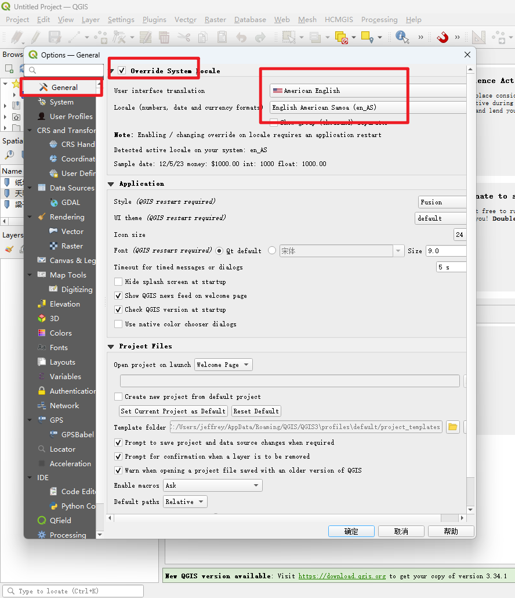Toggle Override System Locale checkbox
This screenshot has height=598, width=515.
[x=122, y=71]
